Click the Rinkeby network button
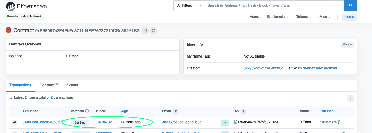The width and height of the screenshot is (372, 133). pos(349,17)
